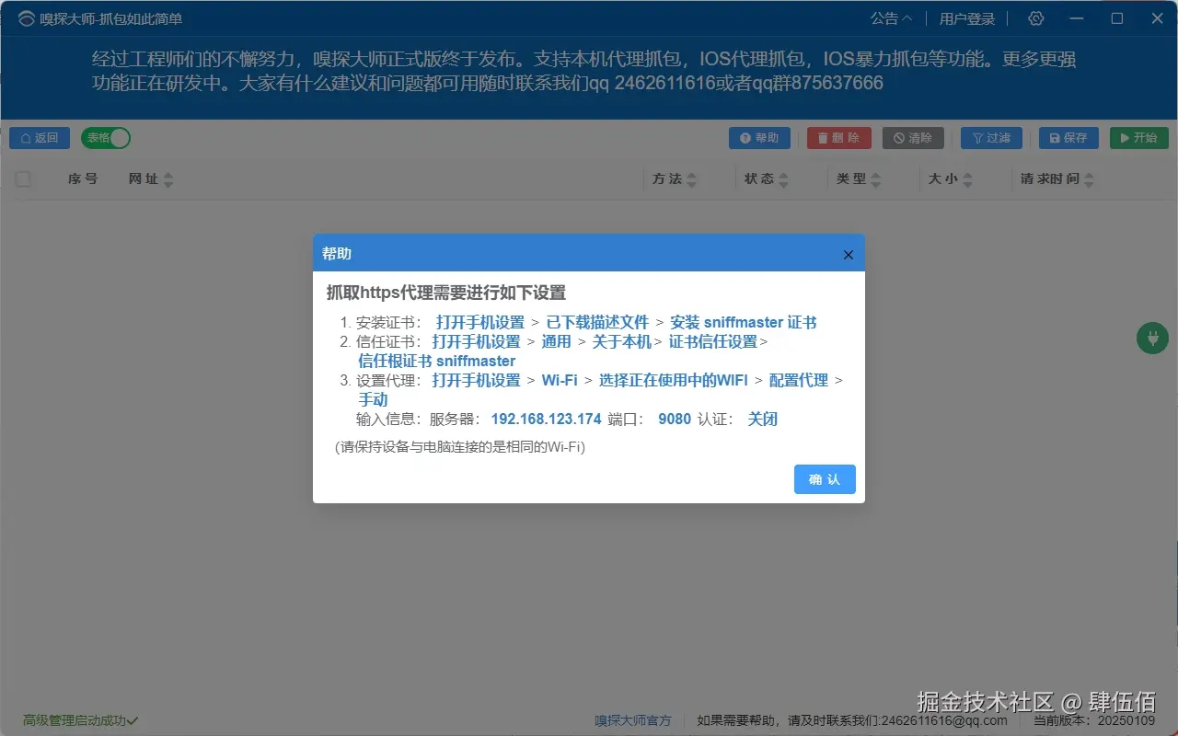Click the 嗅探大师 app logo icon
This screenshot has width=1178, height=736.
[27, 18]
